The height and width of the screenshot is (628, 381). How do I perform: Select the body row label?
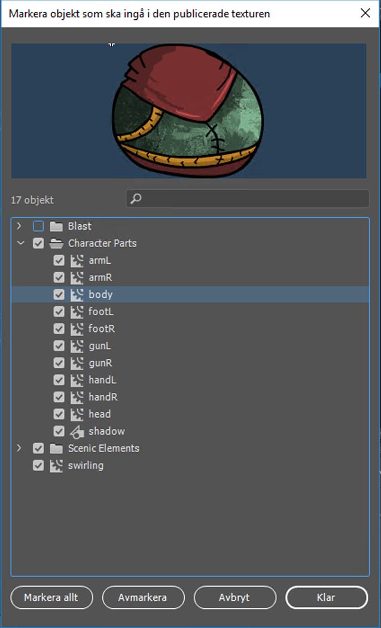click(x=100, y=295)
